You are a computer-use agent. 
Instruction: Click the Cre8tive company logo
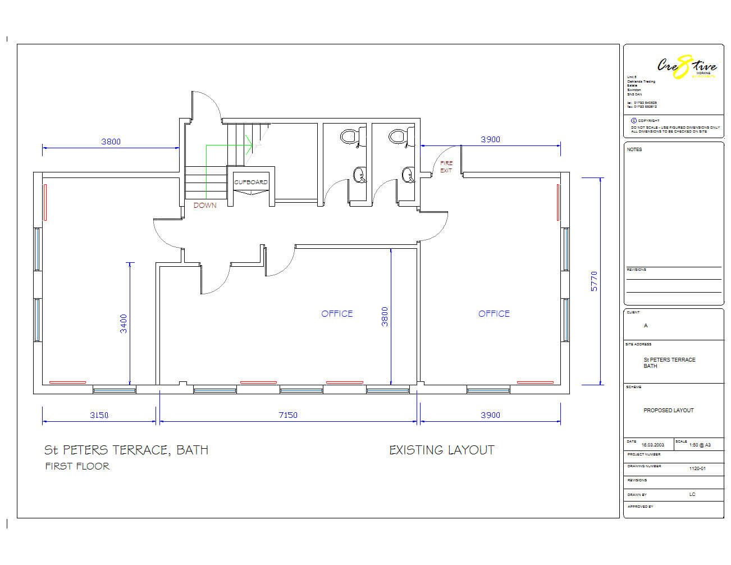(686, 67)
